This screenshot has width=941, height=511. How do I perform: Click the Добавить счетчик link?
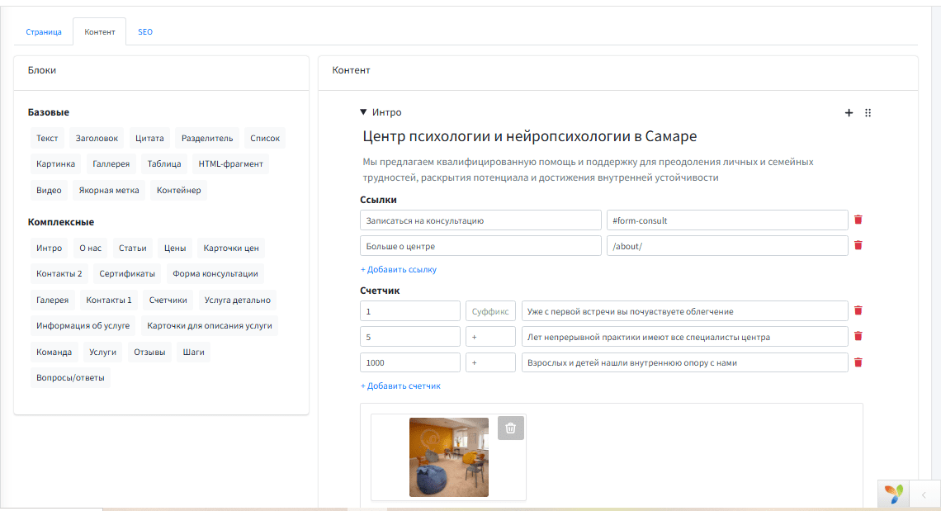(400, 386)
